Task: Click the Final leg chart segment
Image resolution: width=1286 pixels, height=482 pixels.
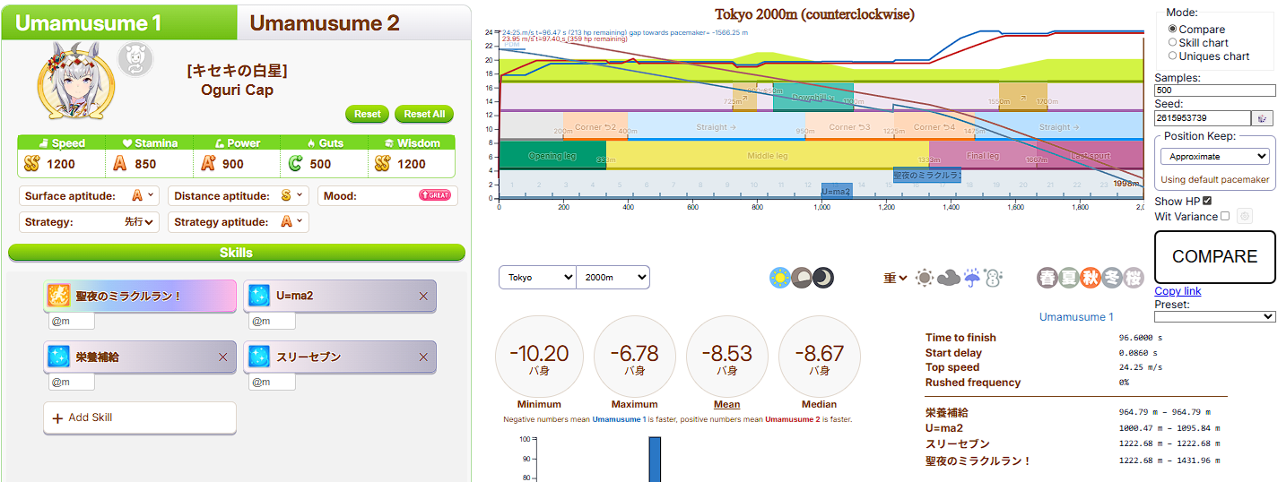Action: (x=983, y=155)
